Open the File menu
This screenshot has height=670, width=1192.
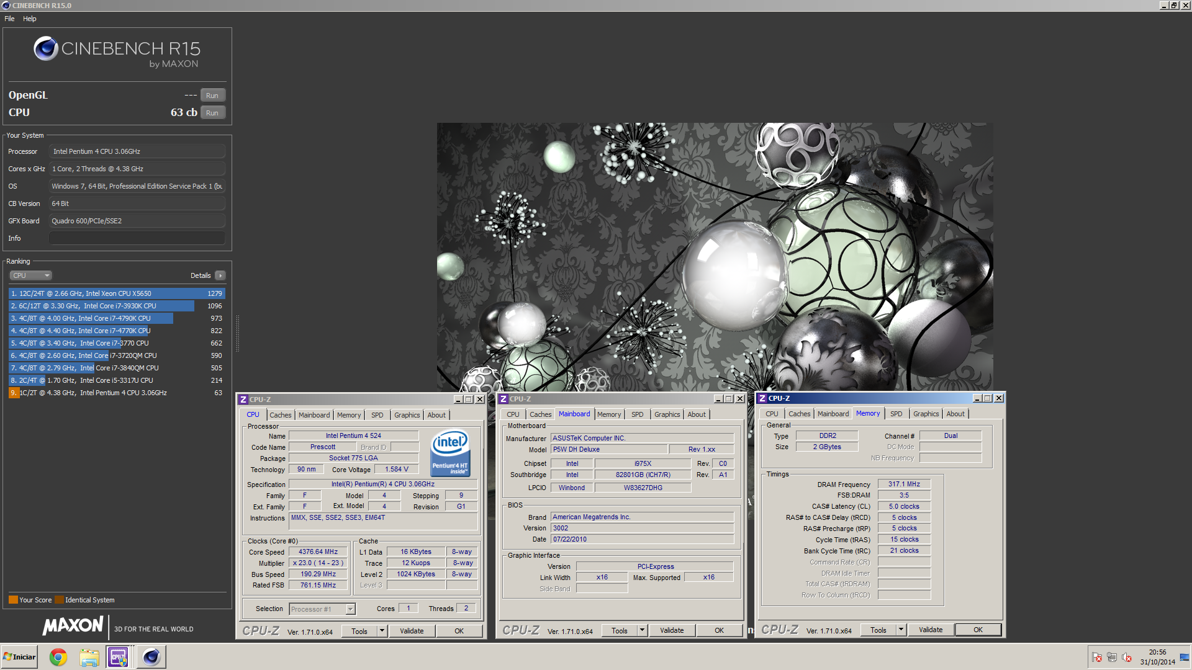point(9,19)
